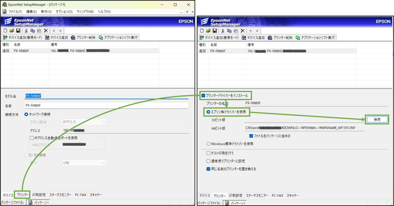394x206 pixels.
Task: Switch to ステータスモニター tab in left window
Action: point(60,195)
